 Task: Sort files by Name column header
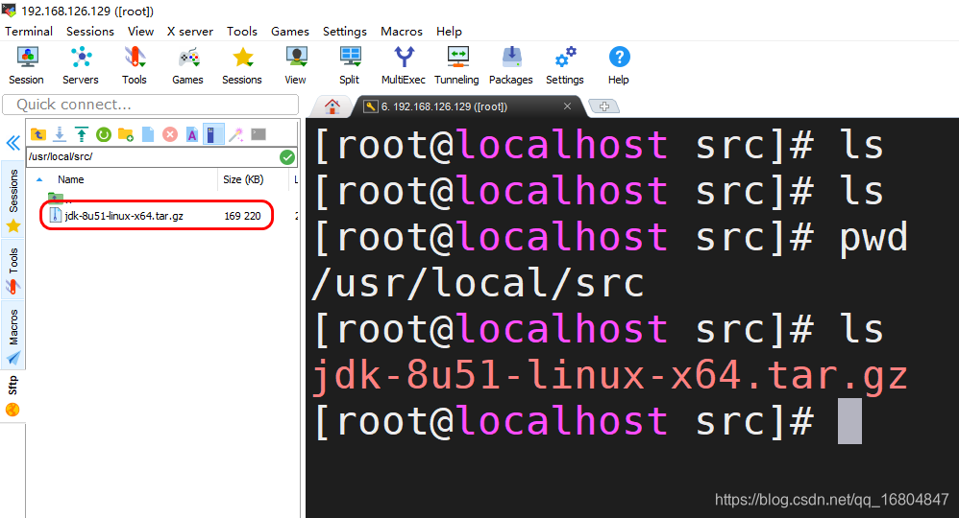click(x=71, y=179)
